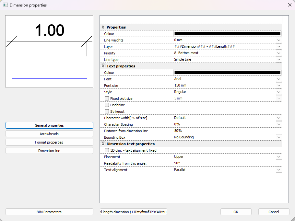Enable the Fixed plot size checkbox

point(107,99)
